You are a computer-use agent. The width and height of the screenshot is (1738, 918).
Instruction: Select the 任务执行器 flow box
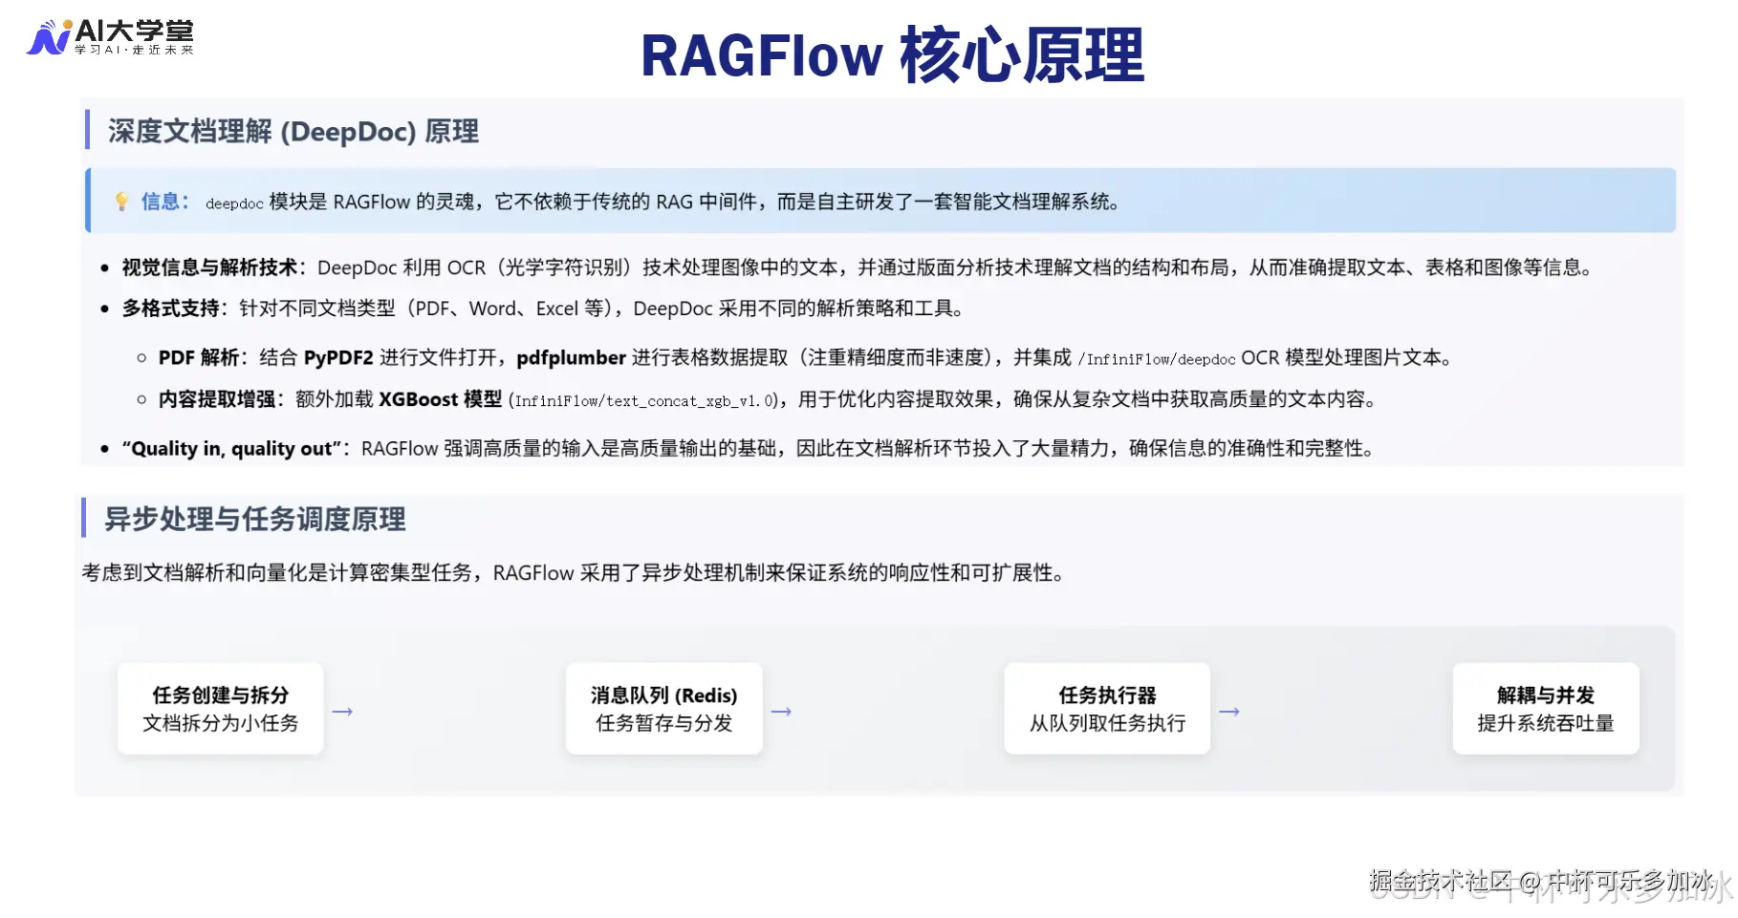[1106, 709]
